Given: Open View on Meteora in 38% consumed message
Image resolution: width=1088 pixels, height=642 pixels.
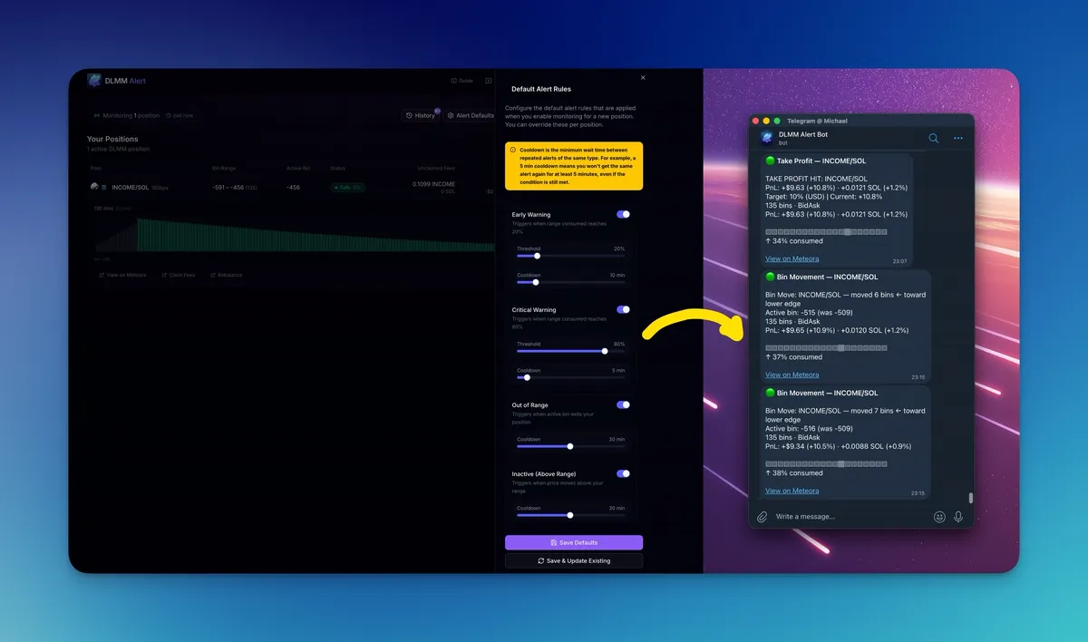Looking at the screenshot, I should pyautogui.click(x=792, y=491).
